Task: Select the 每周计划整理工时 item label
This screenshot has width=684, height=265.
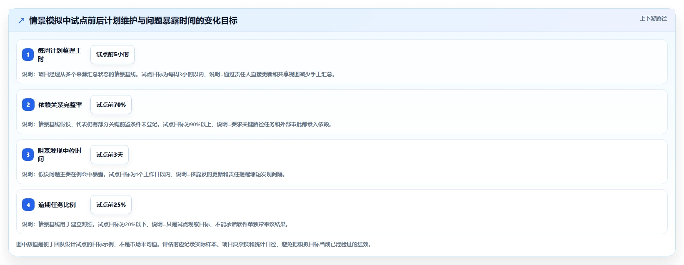Action: (60, 55)
